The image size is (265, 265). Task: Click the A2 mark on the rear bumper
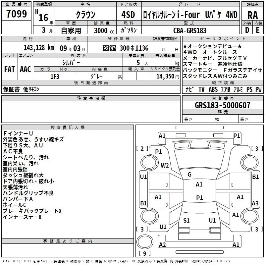click(x=162, y=245)
